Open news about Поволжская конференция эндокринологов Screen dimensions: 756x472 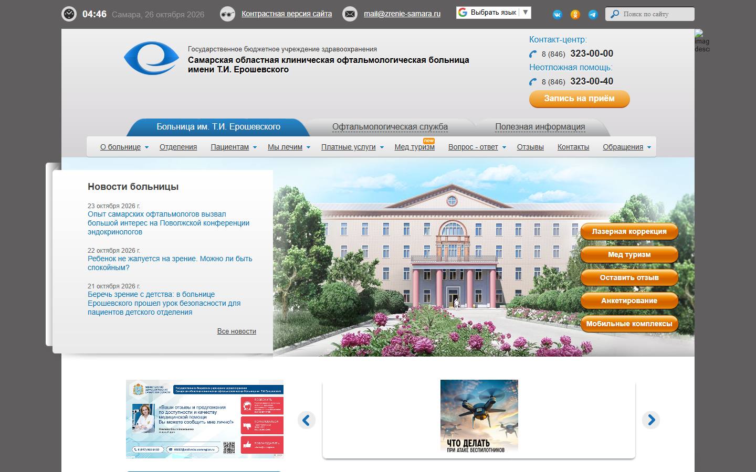169,223
